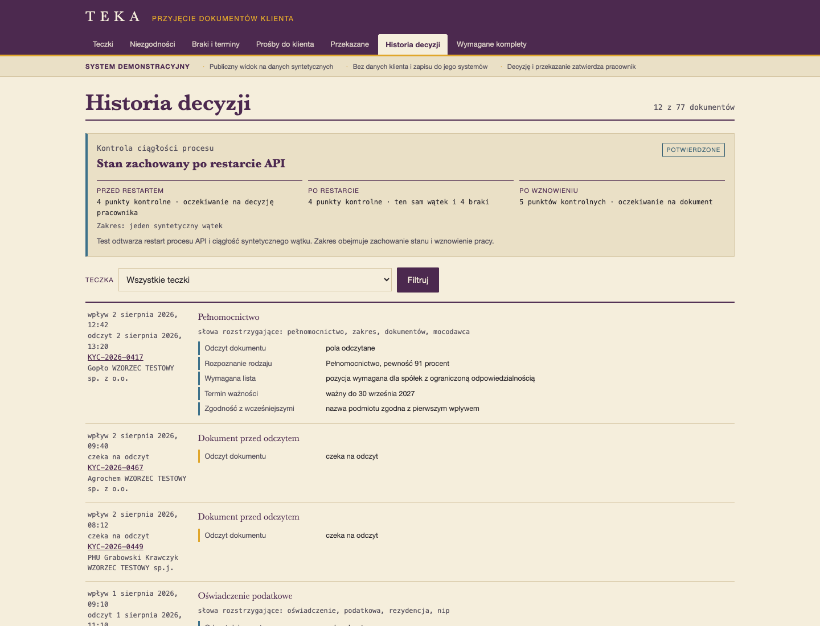Click the Pełnomocnictwo document heading
Viewport: 820px width, 626px height.
coord(229,317)
